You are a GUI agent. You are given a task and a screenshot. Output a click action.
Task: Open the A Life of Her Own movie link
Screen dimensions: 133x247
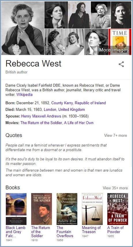[x=79, y=123]
